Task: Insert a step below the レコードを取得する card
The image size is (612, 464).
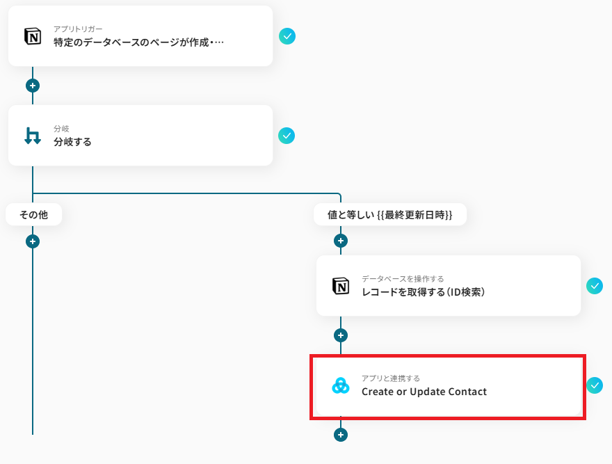Action: [x=341, y=335]
